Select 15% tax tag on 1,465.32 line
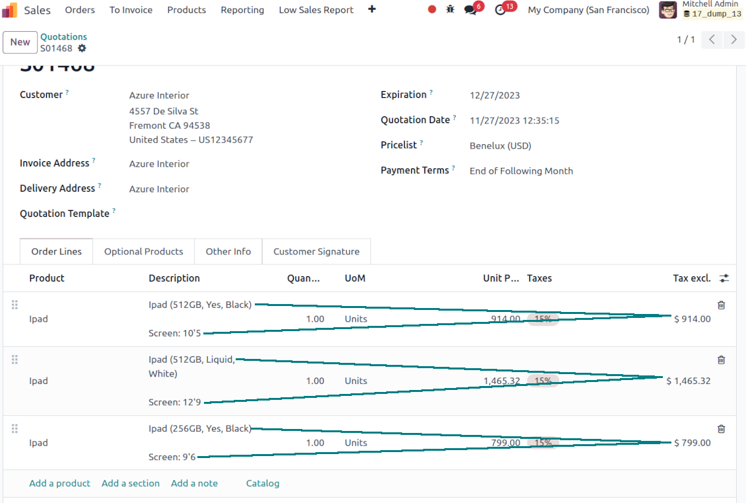This screenshot has height=503, width=746. (x=543, y=381)
